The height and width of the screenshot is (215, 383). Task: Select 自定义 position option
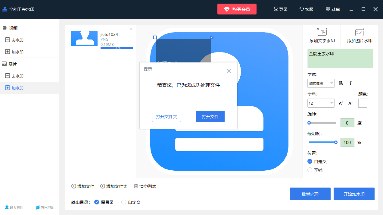[317, 162]
